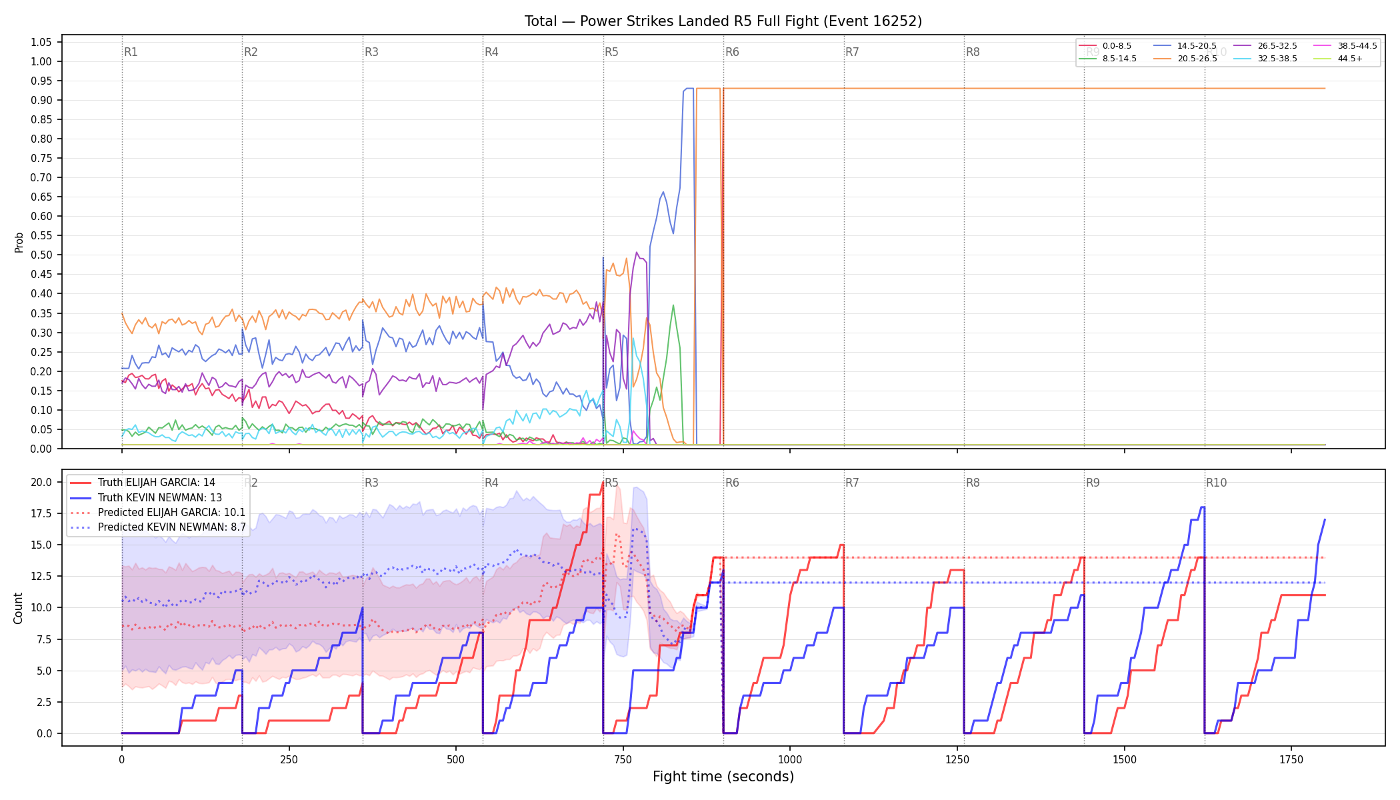The image size is (1400, 800).
Task: Click the chart title mentioning Event 16252
Action: (x=723, y=21)
